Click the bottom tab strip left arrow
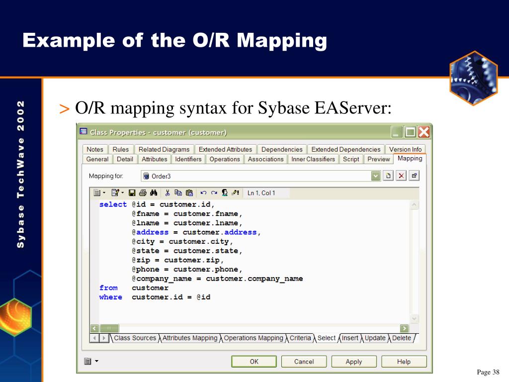This screenshot has height=382, width=509. 94,338
